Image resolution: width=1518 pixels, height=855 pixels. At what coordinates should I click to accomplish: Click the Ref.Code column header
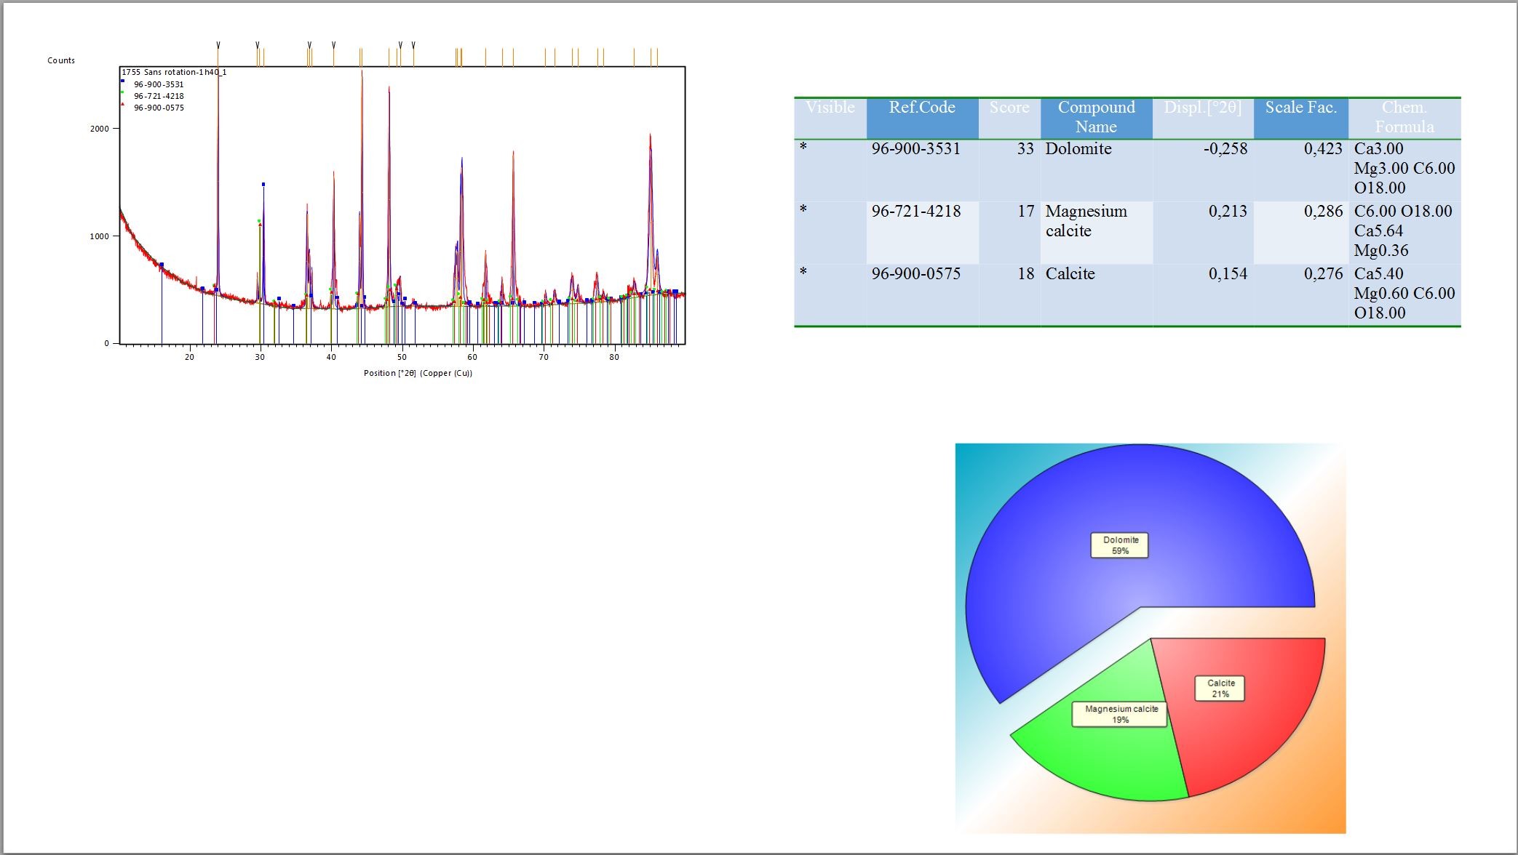click(x=921, y=108)
